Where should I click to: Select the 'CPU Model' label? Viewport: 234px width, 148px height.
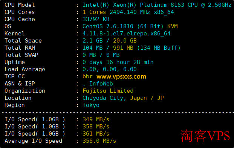[20, 5]
